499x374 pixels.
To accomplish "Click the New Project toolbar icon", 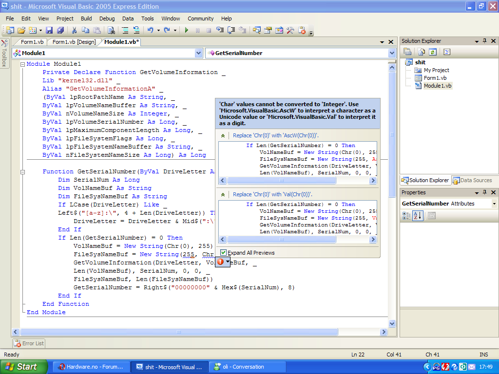I will point(10,30).
